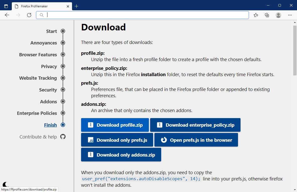Toggle dark mode moon icon

pos(5,184)
